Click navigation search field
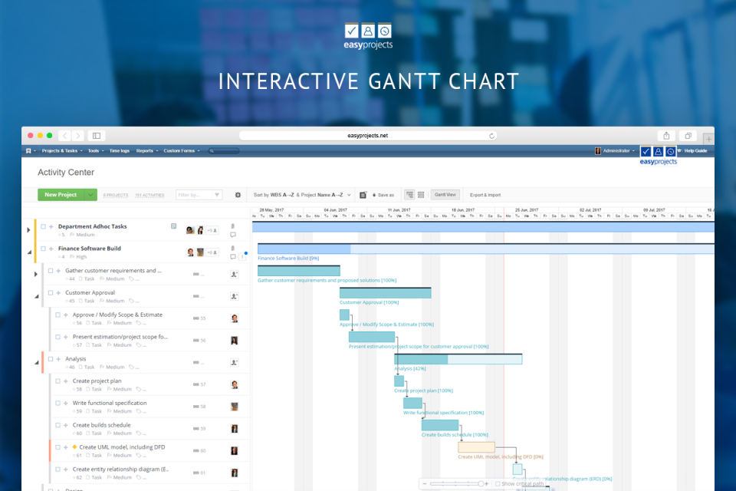This screenshot has width=736, height=491. click(224, 151)
